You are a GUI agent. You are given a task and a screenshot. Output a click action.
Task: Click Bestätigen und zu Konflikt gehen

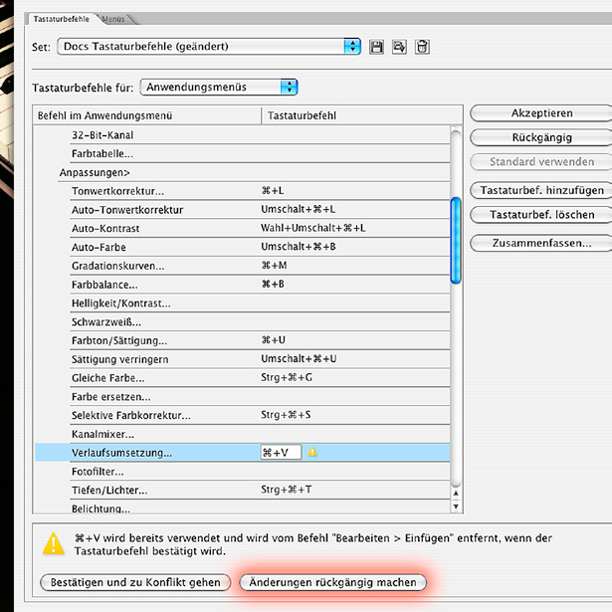coord(135,582)
